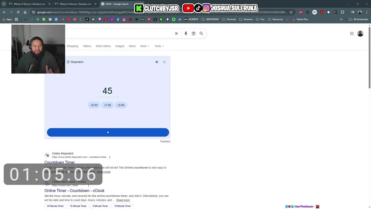371x209 pixels.
Task: Switch to the Stopwatch tab
Action: (75, 62)
